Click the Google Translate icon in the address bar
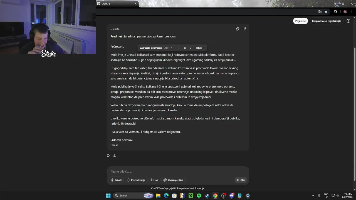This screenshot has height=200, width=356. point(320,12)
